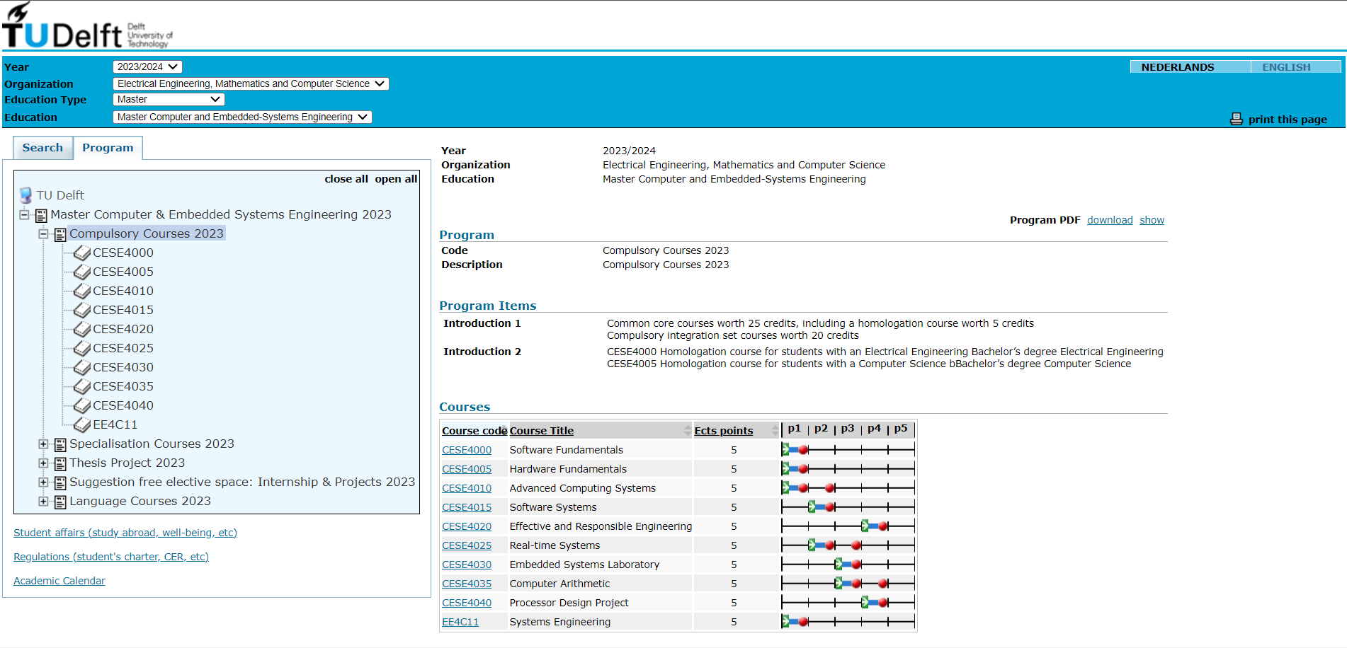The width and height of the screenshot is (1347, 648).
Task: Expand the Thesis Project 2023 node
Action: (x=43, y=463)
